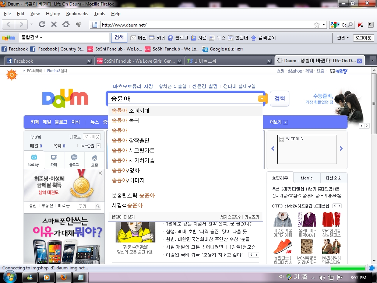Show hidden tray icons arrow

313,278
